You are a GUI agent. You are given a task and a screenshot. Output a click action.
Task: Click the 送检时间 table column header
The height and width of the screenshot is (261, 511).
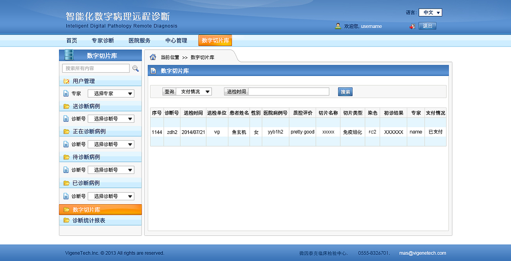pos(193,113)
